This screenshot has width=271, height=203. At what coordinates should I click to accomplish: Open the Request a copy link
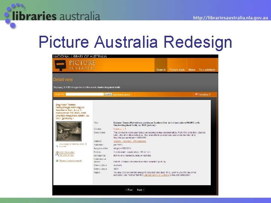tap(66, 155)
